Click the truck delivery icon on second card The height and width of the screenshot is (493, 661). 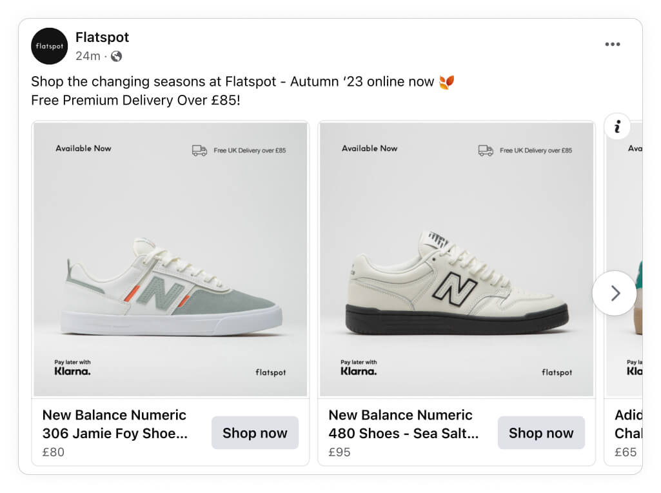click(485, 149)
